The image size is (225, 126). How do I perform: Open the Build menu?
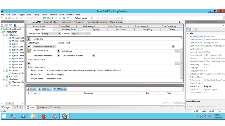pos(29,15)
